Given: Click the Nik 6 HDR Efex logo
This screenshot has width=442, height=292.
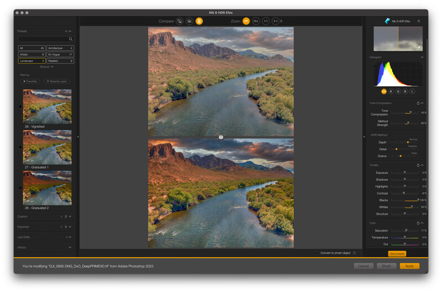Looking at the screenshot, I should click(388, 21).
